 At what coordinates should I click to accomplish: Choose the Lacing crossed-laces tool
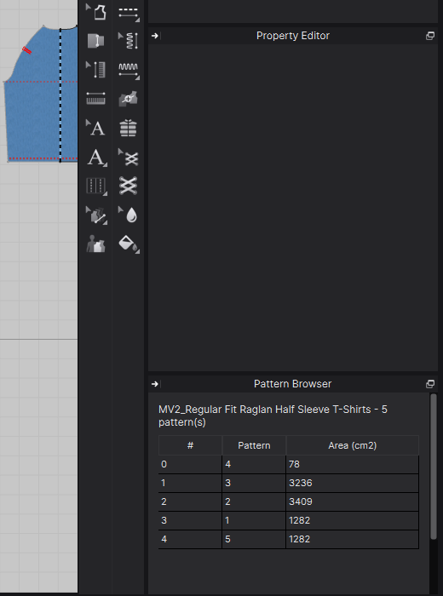(129, 186)
